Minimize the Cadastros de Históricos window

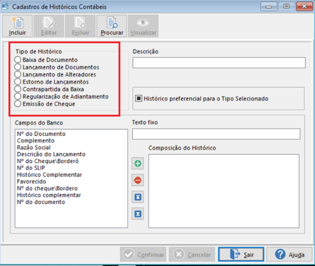coord(269,6)
